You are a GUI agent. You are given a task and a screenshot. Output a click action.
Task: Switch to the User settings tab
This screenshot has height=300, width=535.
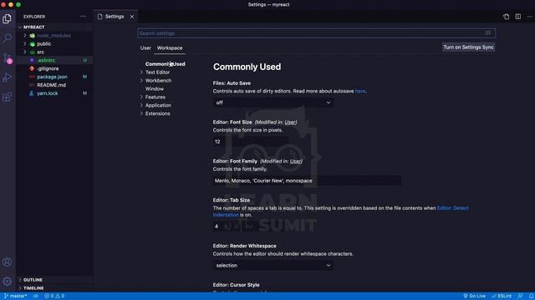coord(145,48)
